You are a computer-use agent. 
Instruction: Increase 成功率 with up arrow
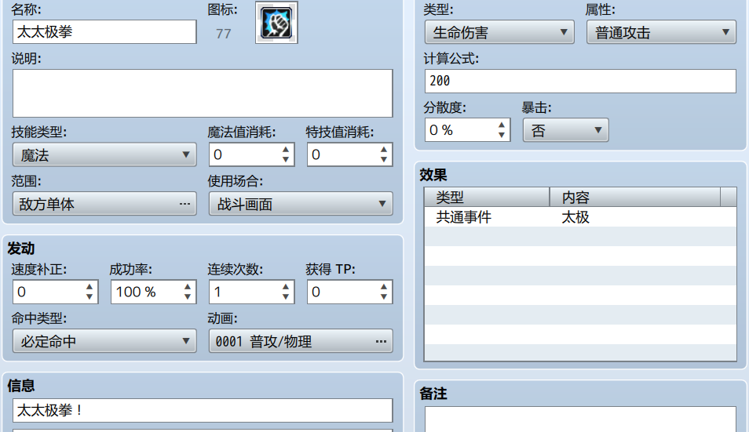(x=187, y=287)
